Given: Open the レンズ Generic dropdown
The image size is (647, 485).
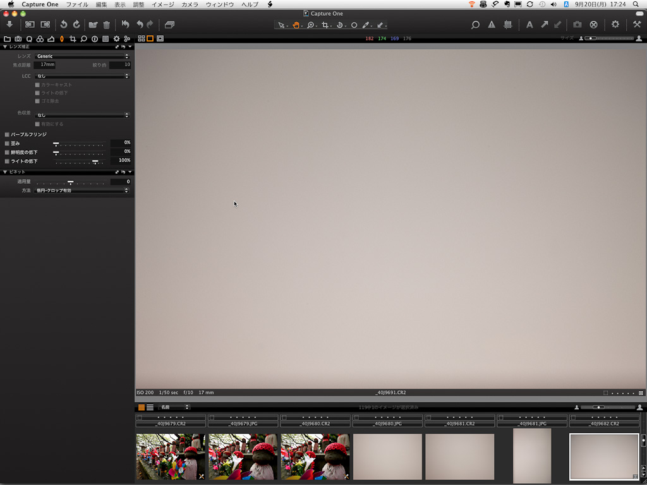Looking at the screenshot, I should point(82,56).
